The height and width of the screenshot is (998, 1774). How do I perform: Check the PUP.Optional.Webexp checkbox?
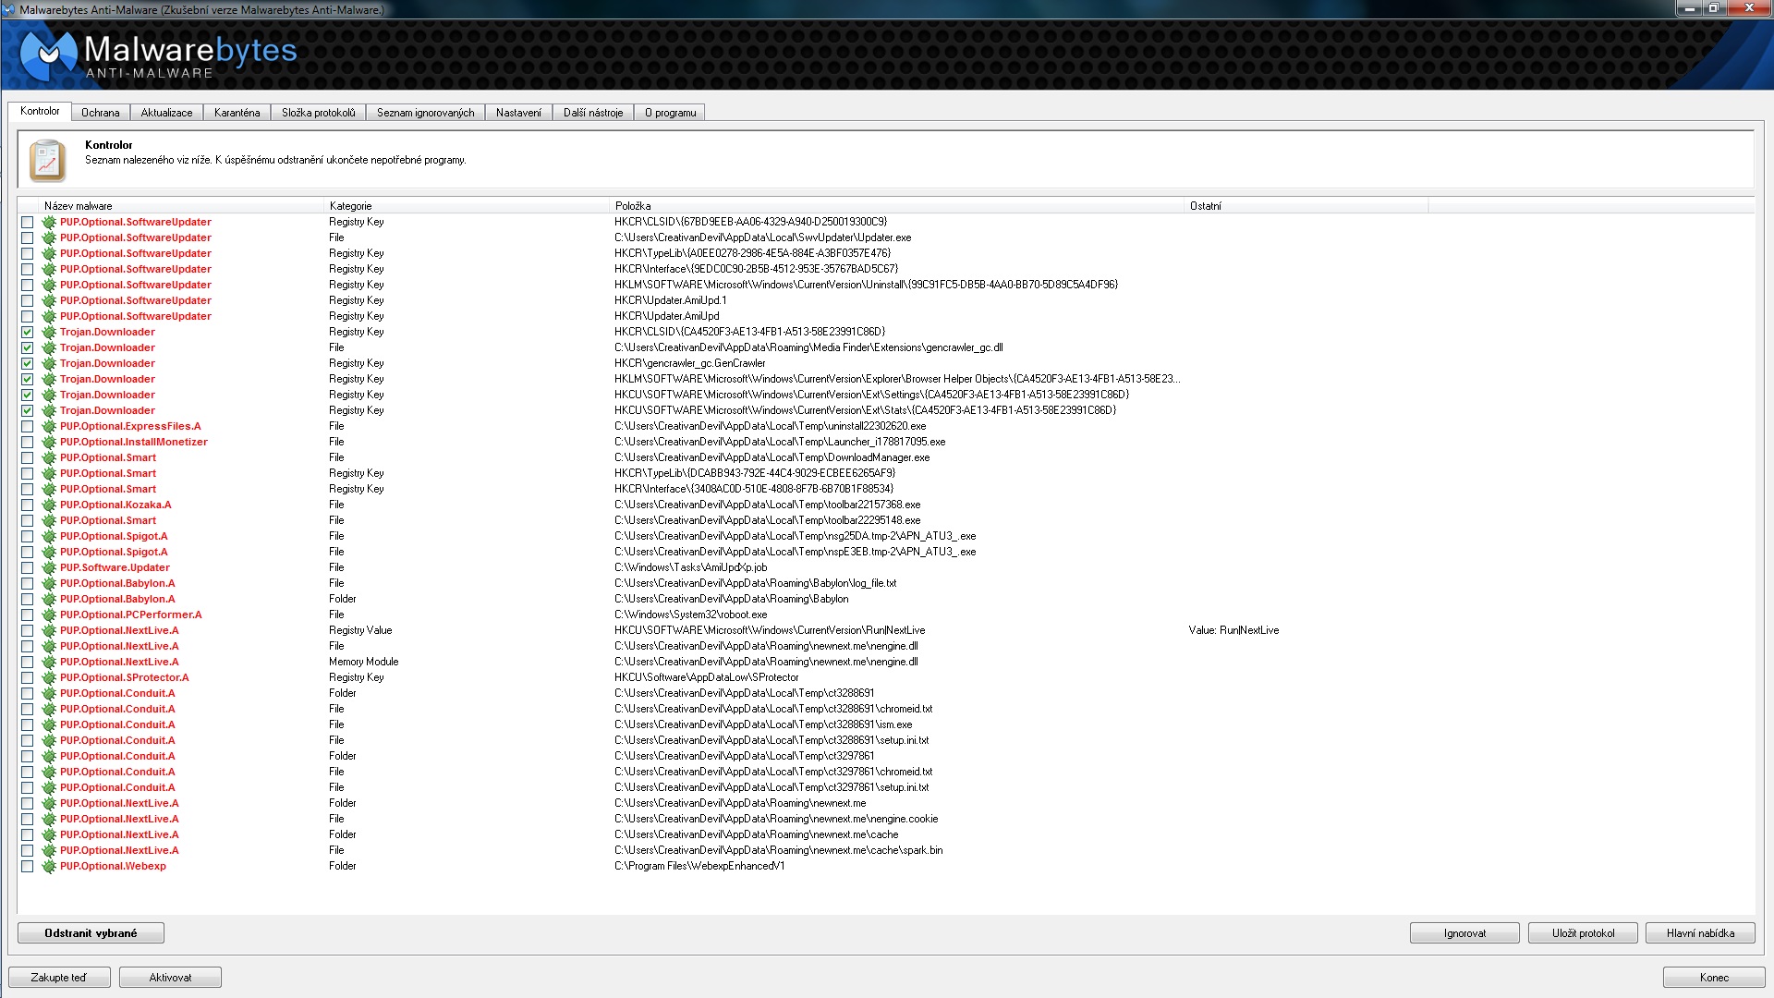pyautogui.click(x=27, y=867)
